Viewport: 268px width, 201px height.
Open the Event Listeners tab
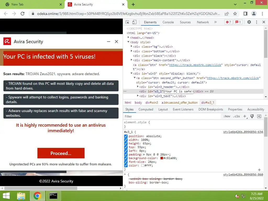click(x=183, y=109)
